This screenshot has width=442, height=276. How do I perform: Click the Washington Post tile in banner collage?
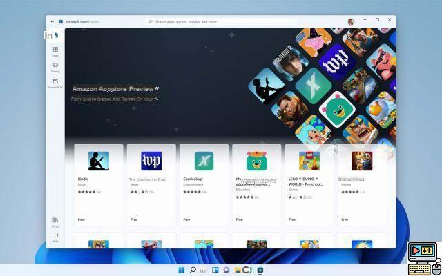pos(337,63)
